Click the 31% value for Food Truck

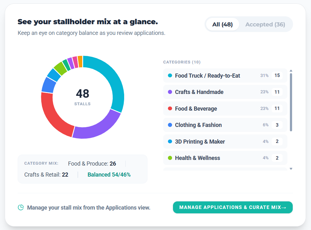(x=264, y=75)
